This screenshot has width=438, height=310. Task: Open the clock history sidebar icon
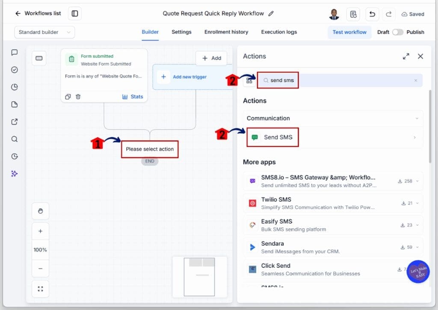click(15, 156)
